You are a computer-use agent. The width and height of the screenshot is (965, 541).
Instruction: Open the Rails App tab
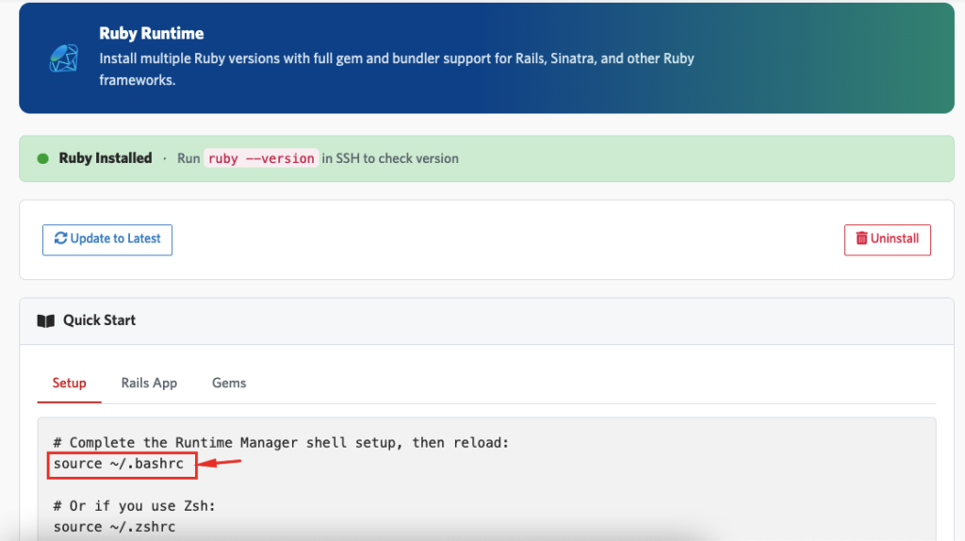point(149,383)
